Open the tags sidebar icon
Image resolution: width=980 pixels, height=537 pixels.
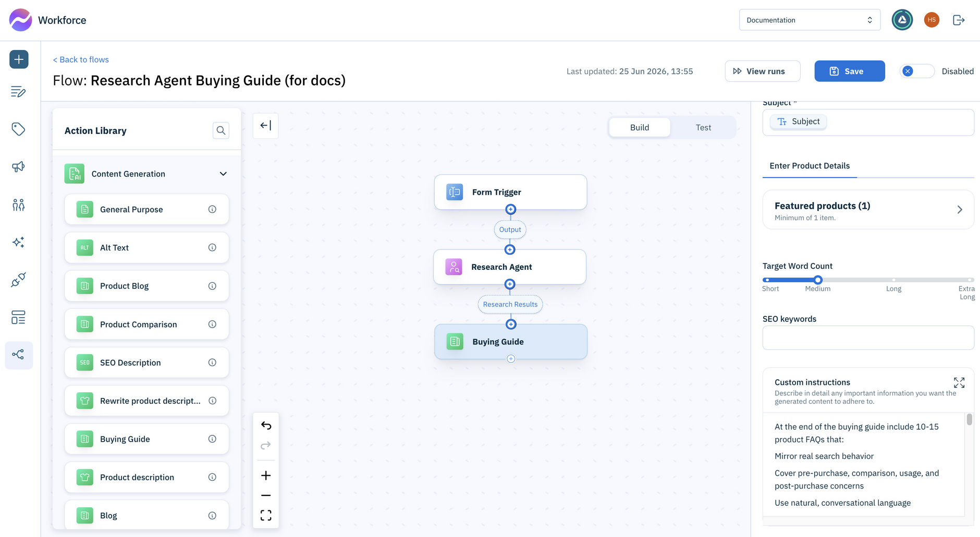pos(19,129)
